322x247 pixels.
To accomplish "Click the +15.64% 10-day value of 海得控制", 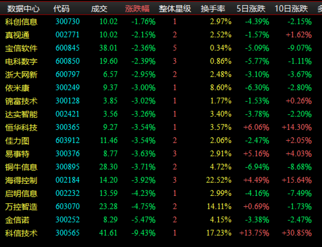I will pyautogui.click(x=297, y=180).
